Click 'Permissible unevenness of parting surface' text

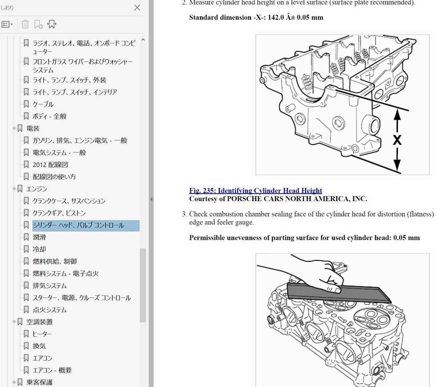tap(304, 238)
